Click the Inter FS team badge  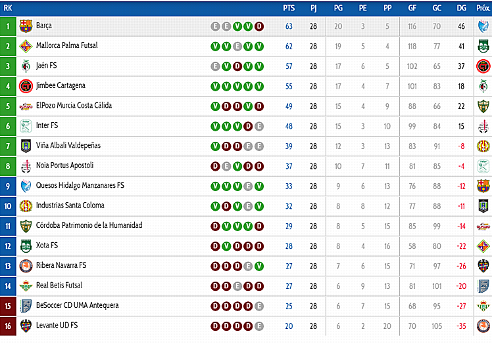click(26, 126)
